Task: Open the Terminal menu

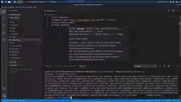Action: pos(29,7)
